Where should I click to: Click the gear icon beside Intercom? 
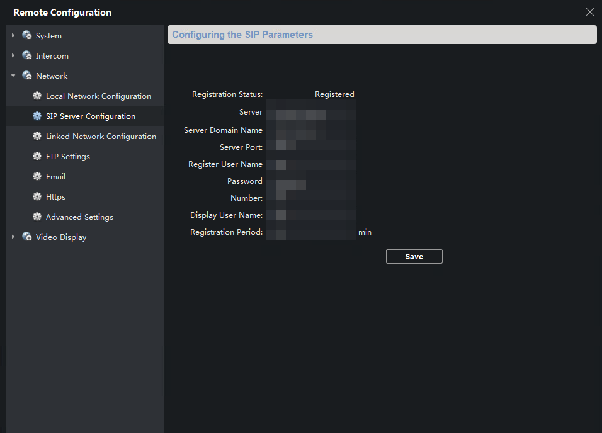tap(26, 55)
